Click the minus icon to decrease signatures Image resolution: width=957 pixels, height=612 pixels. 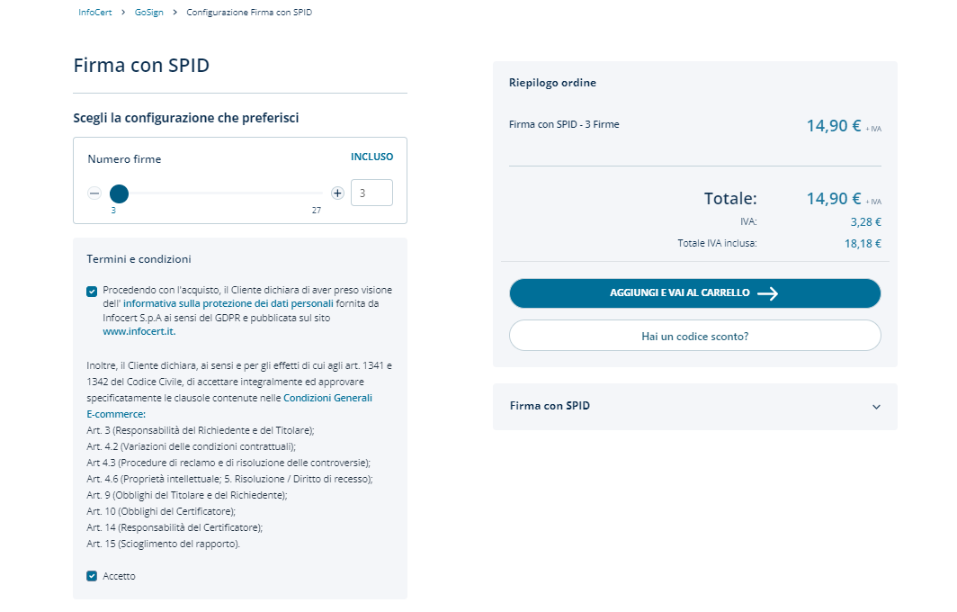[94, 193]
